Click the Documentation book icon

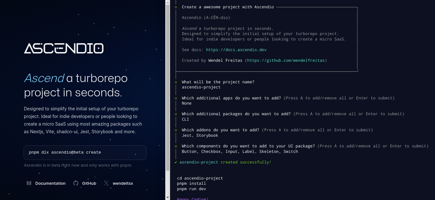(29, 183)
